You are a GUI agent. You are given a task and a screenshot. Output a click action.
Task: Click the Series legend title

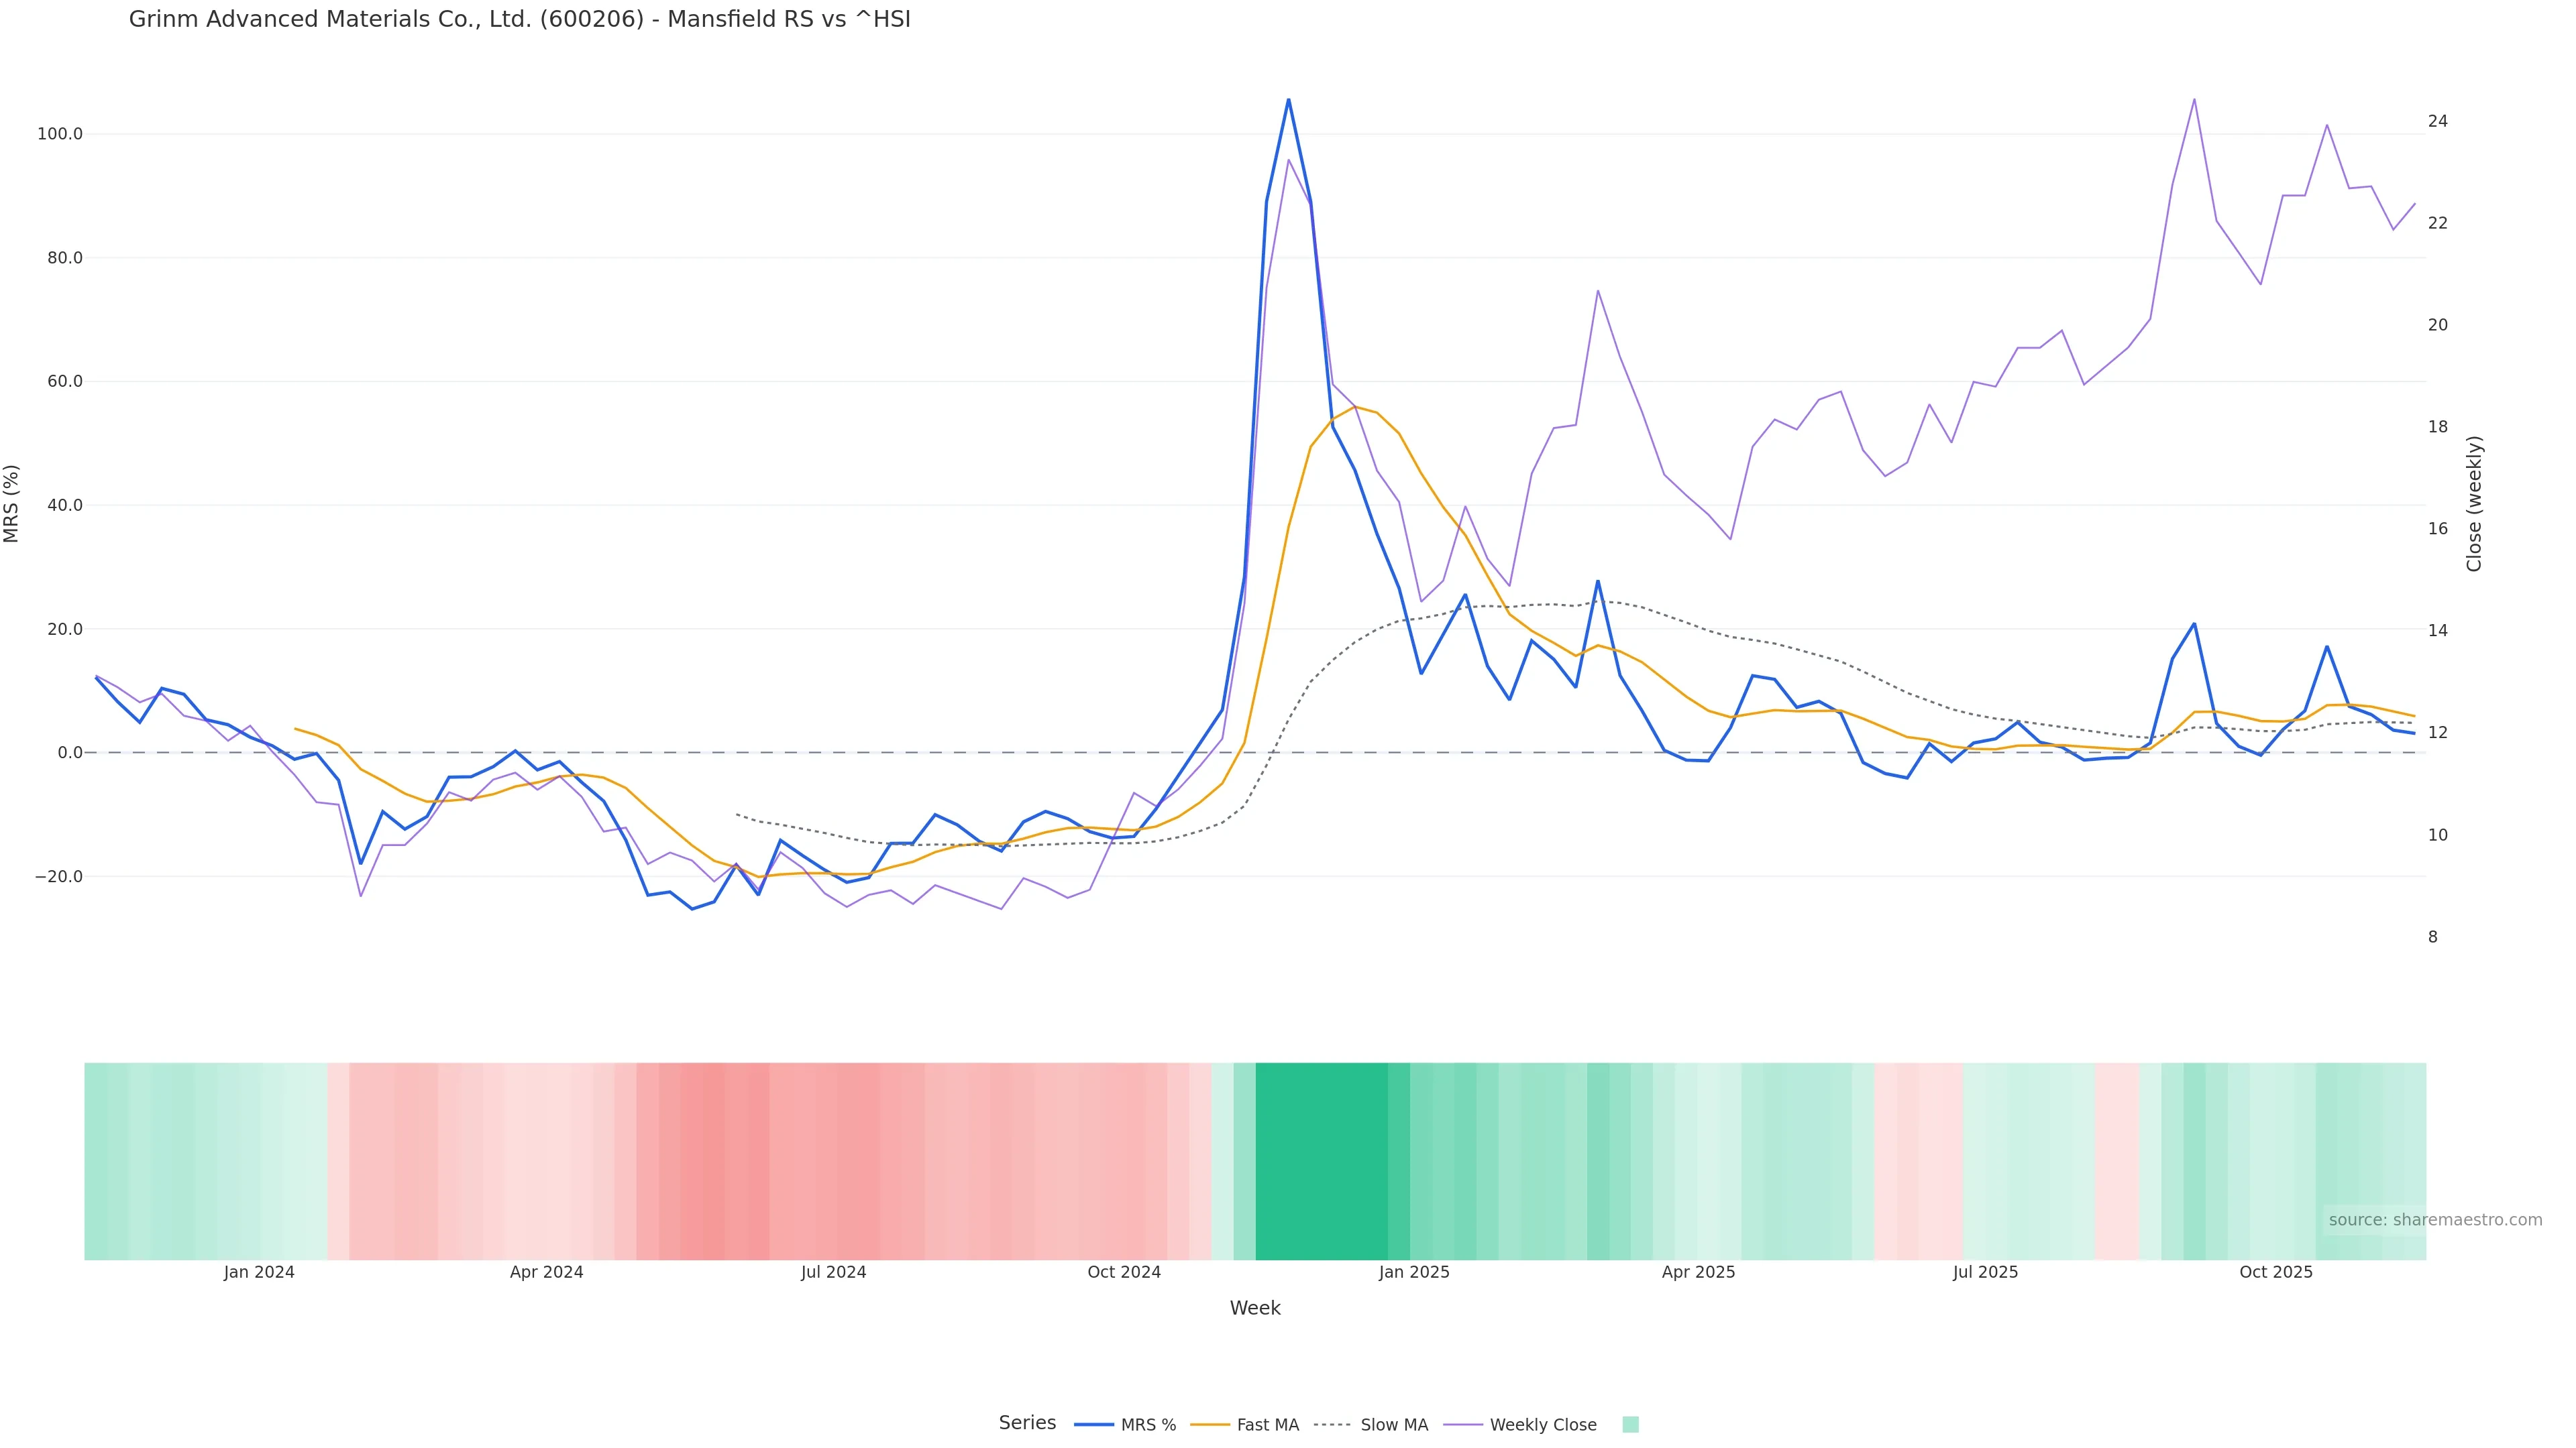pyautogui.click(x=1027, y=1423)
